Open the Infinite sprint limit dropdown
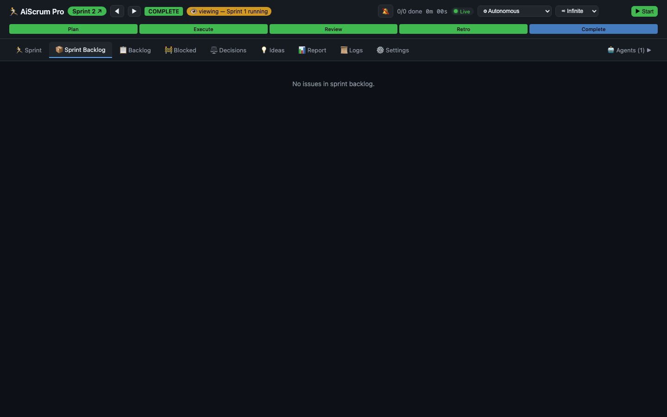The height and width of the screenshot is (417, 667). 577,11
